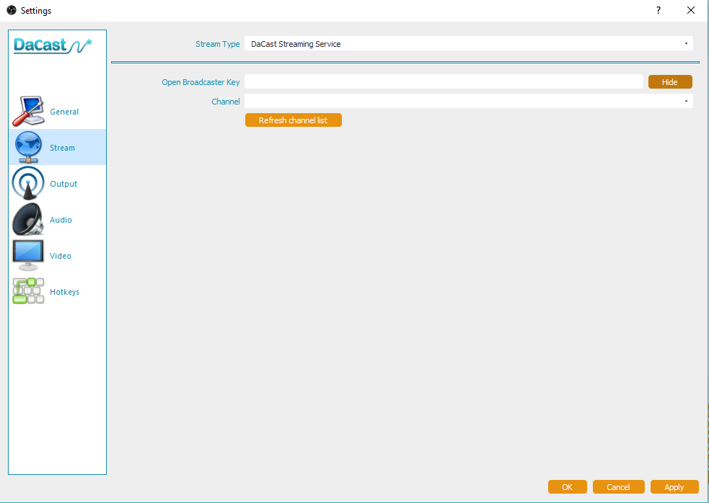Open Hotkeys settings label
This screenshot has width=709, height=503.
[65, 292]
